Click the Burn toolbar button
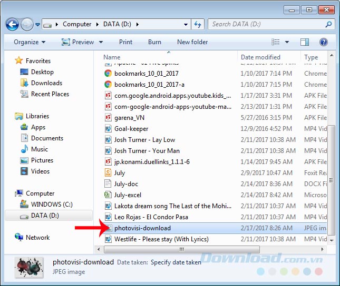The width and height of the screenshot is (340, 286). (154, 42)
